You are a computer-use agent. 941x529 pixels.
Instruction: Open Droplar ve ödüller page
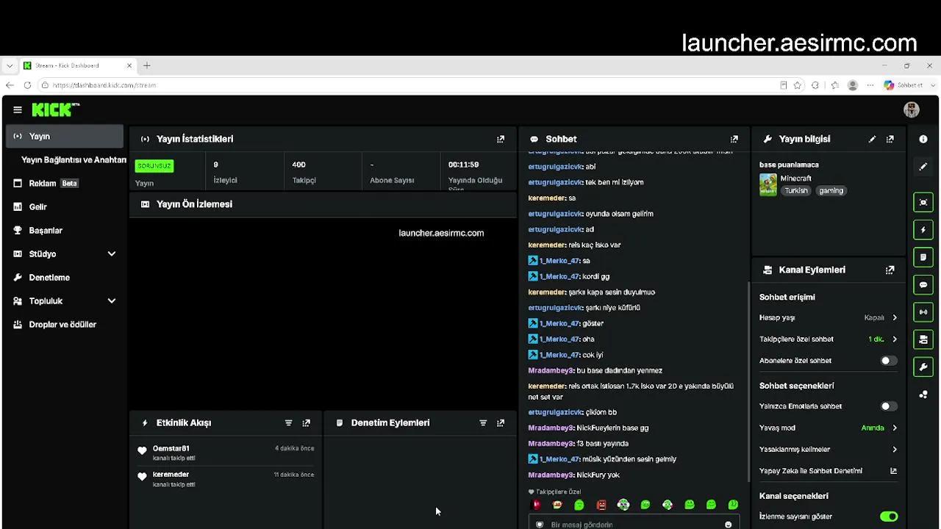pos(65,325)
